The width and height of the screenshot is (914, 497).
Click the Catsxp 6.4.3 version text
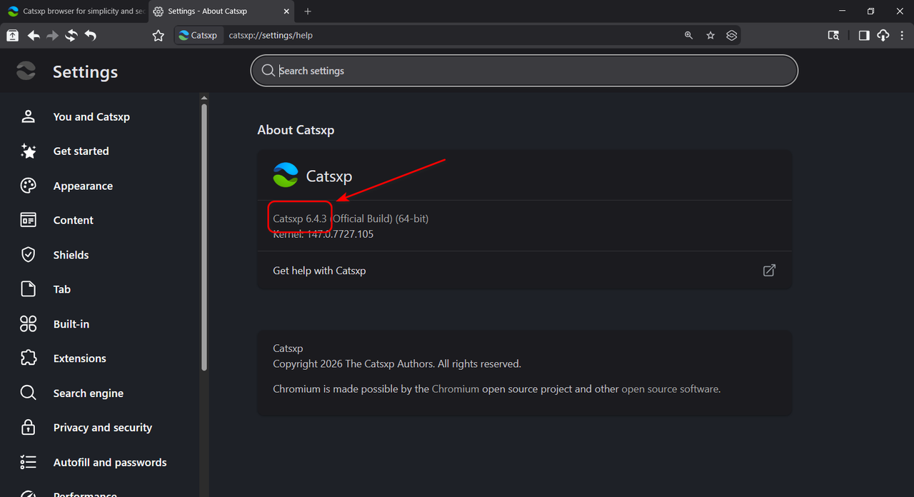(300, 219)
